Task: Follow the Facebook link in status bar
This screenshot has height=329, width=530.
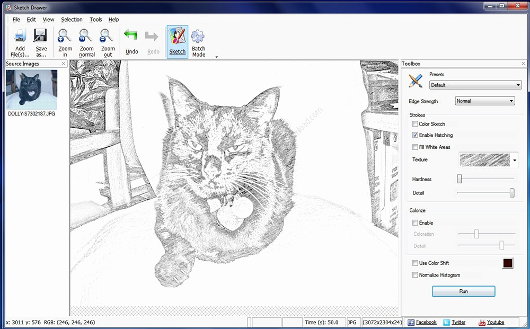Action: pyautogui.click(x=426, y=322)
